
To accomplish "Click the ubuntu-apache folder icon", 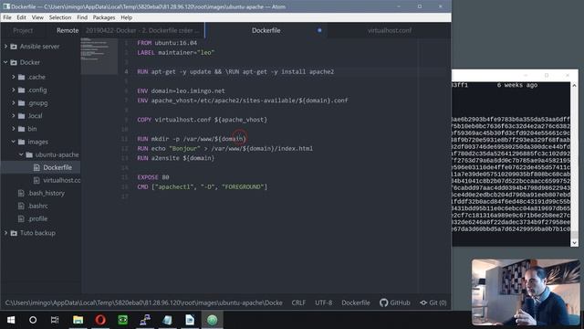I will click(29, 154).
